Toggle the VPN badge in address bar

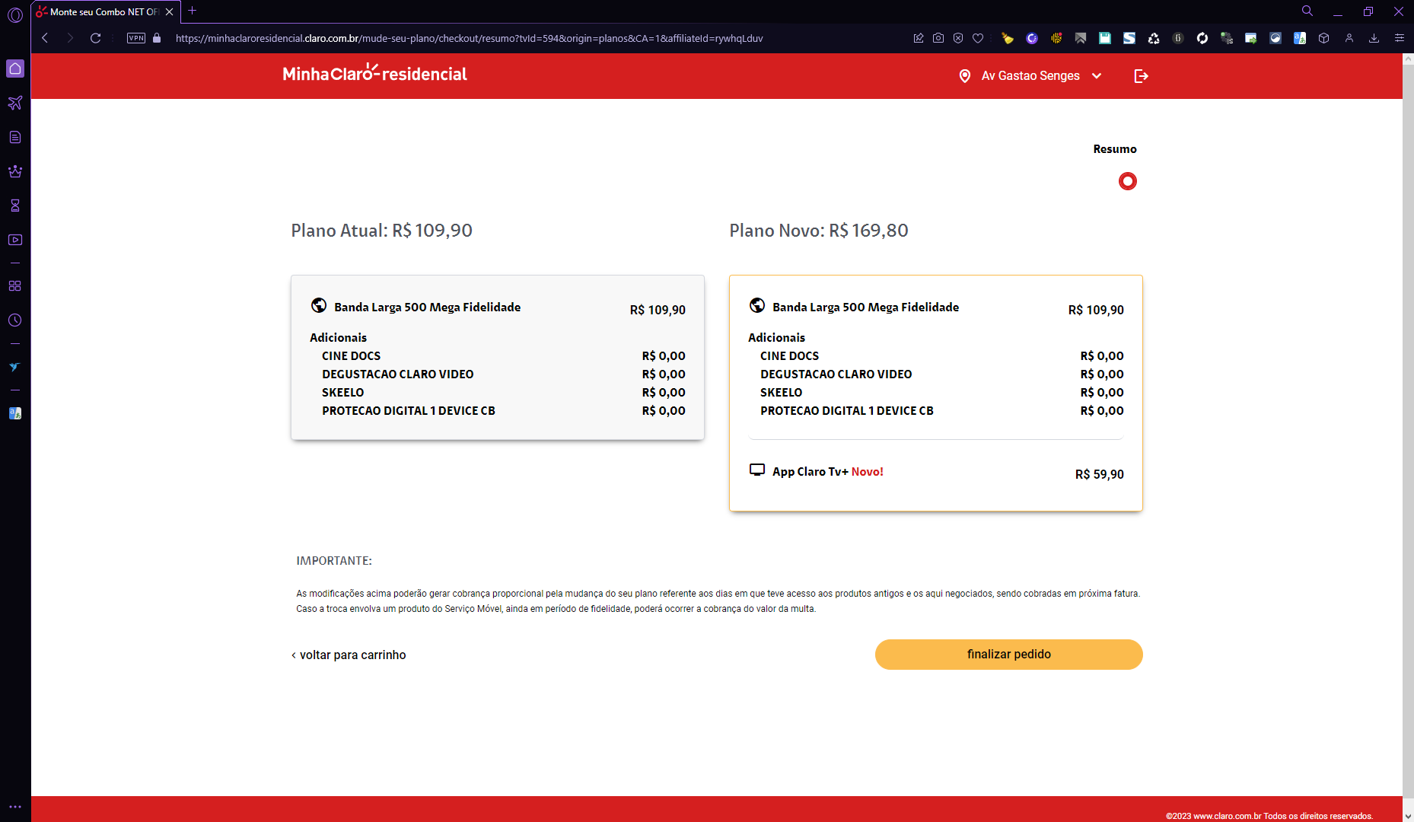pyautogui.click(x=136, y=38)
